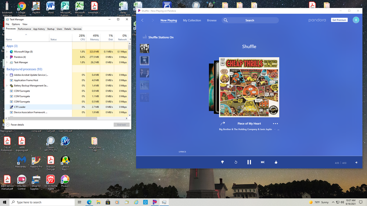The width and height of the screenshot is (367, 206).
Task: Select Application Frame Host process
Action: (66, 80)
